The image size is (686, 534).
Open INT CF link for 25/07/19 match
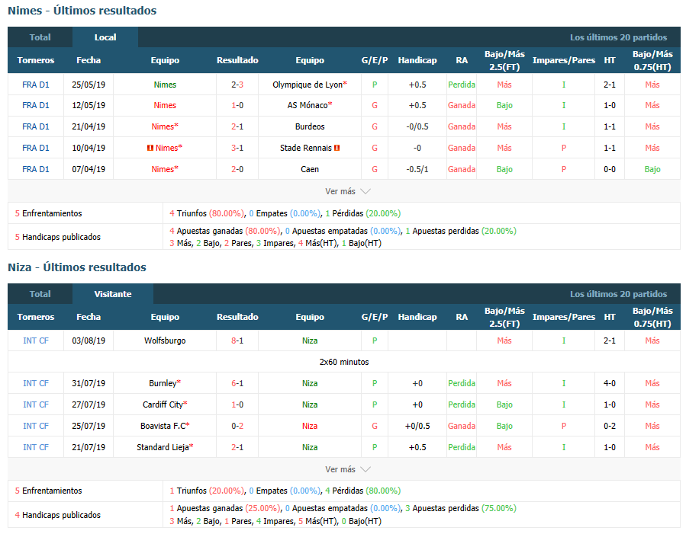pyautogui.click(x=35, y=426)
